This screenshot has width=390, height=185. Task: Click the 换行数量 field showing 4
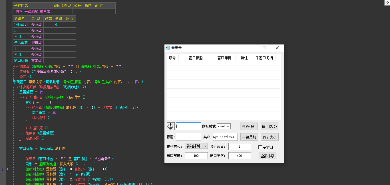click(x=240, y=147)
